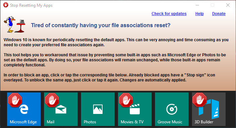Unblock the 3D Builder tile
Screen dimensions: 236x128
[209, 109]
